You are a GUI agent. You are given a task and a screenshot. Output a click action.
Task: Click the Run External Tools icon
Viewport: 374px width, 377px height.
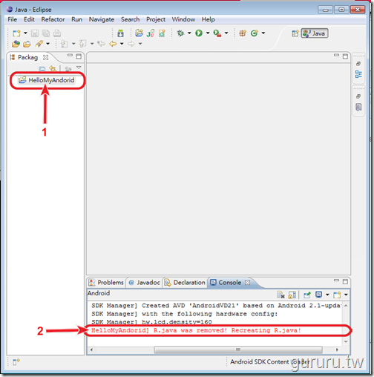tap(217, 33)
